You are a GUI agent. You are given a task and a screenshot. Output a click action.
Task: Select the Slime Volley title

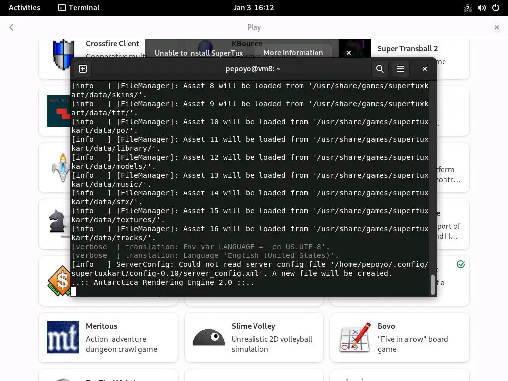coord(254,326)
